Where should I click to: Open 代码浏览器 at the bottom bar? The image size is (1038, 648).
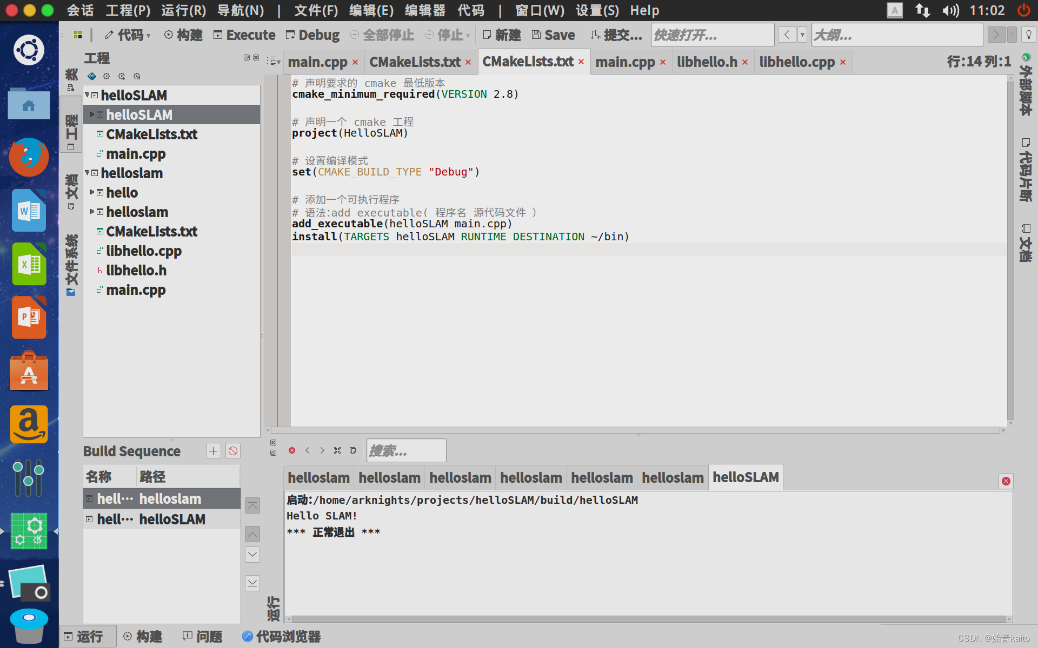pyautogui.click(x=281, y=637)
